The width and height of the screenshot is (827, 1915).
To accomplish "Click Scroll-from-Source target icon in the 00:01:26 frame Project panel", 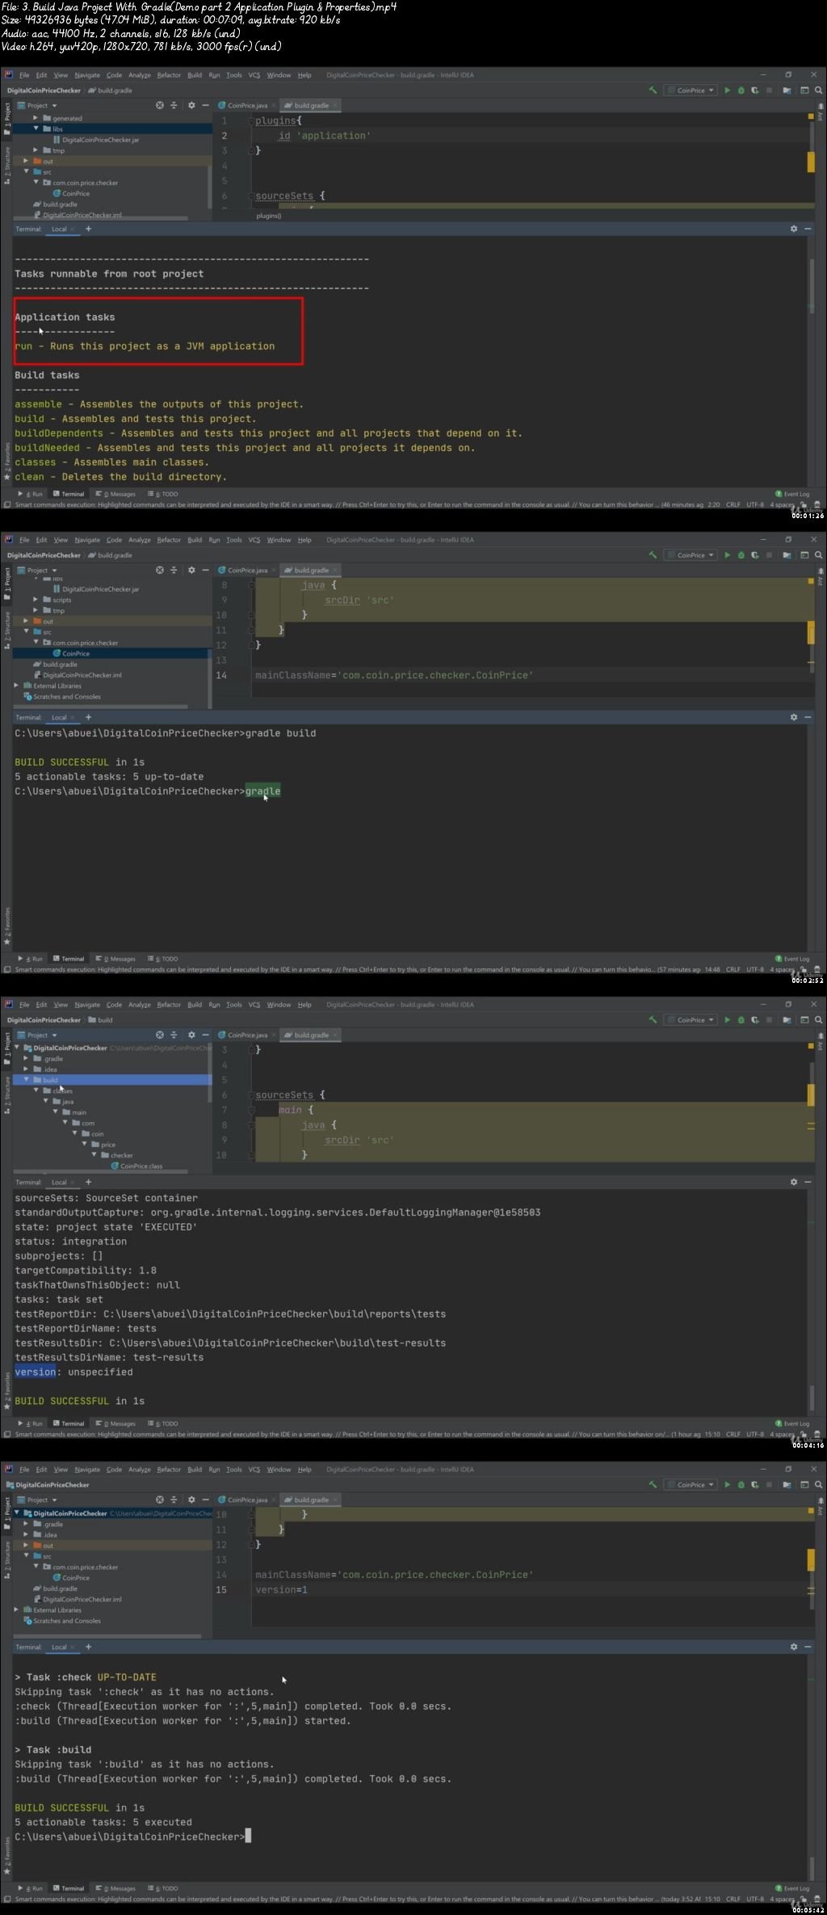I will click(160, 105).
